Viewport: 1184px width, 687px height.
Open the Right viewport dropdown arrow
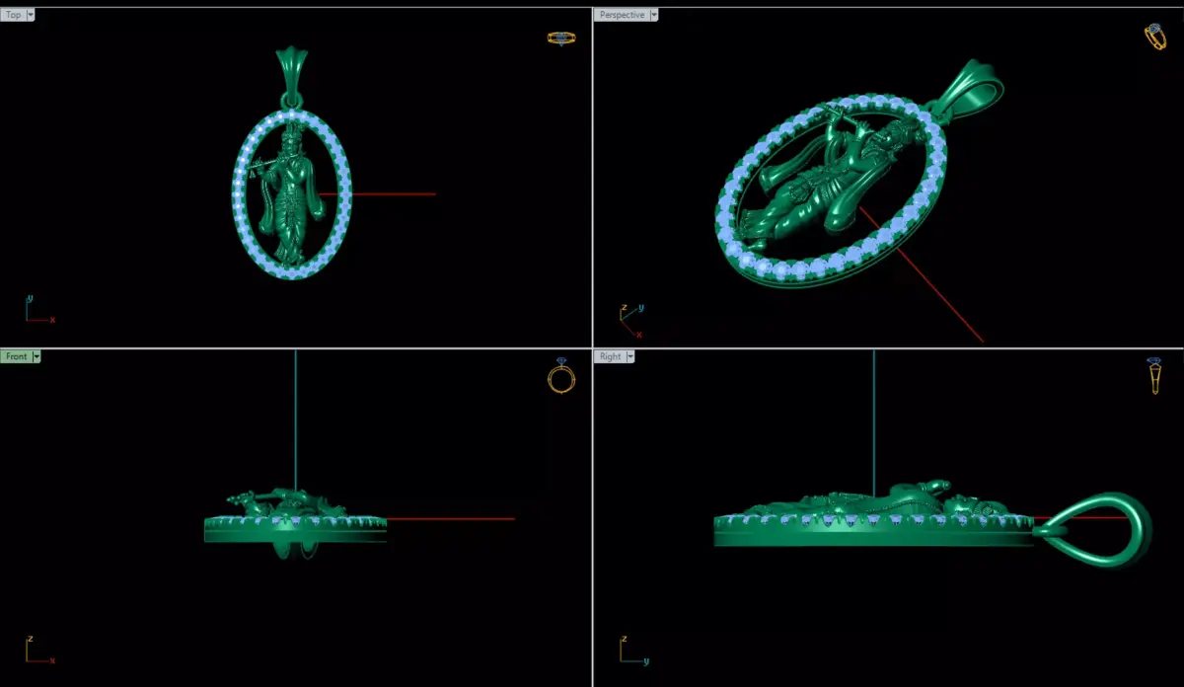[629, 356]
